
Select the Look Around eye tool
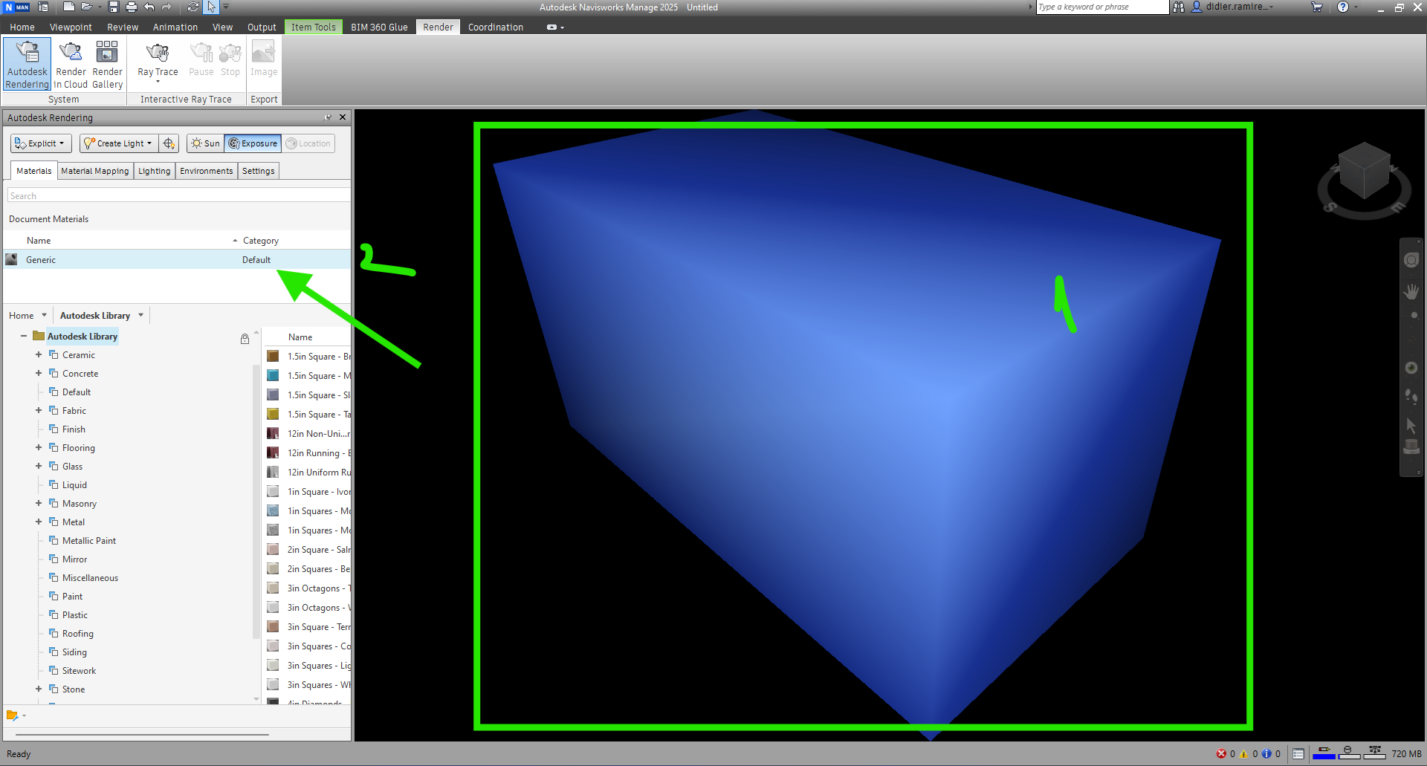(x=1411, y=368)
